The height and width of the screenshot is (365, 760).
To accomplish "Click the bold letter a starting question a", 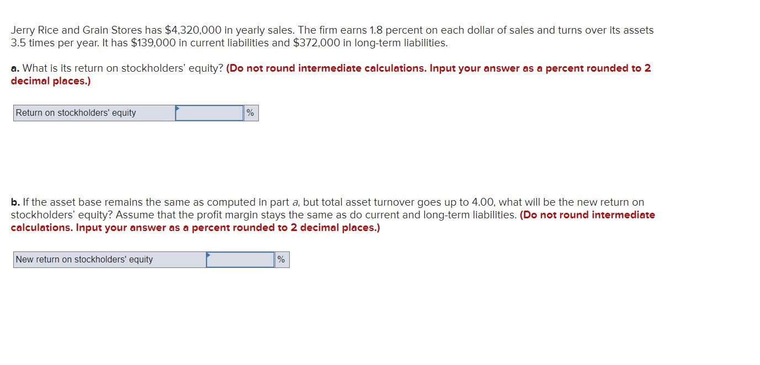I will (13, 68).
